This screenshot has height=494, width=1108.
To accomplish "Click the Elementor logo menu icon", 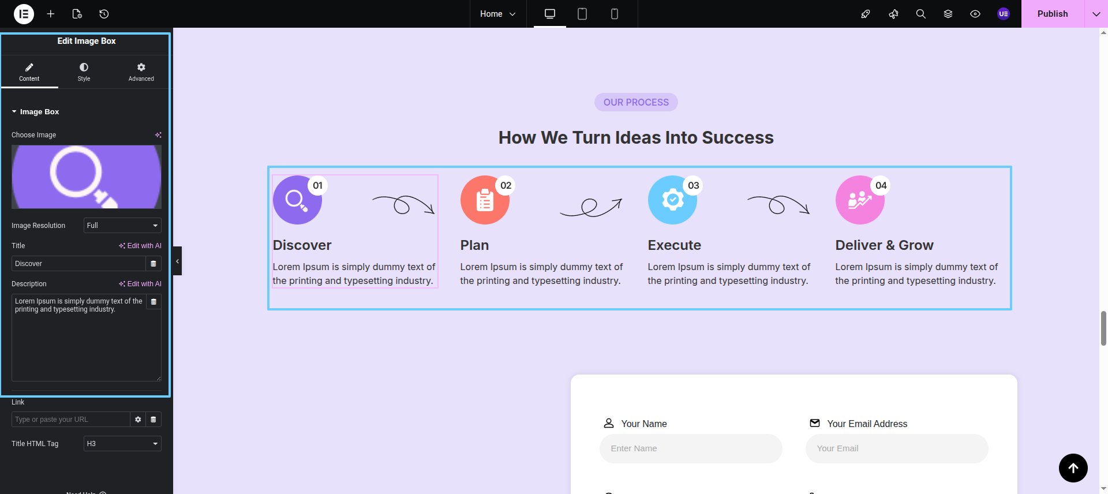I will coord(24,14).
